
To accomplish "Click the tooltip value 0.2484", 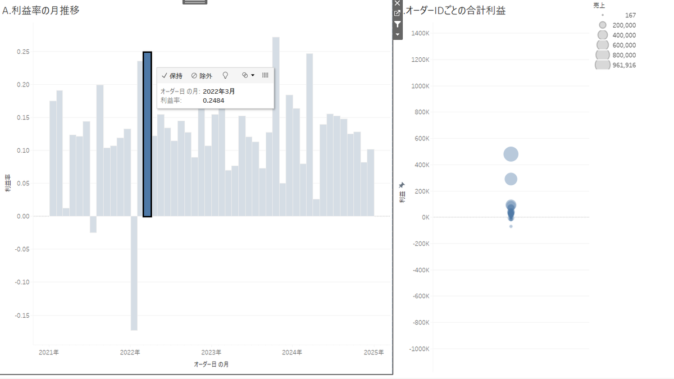I will 214,101.
